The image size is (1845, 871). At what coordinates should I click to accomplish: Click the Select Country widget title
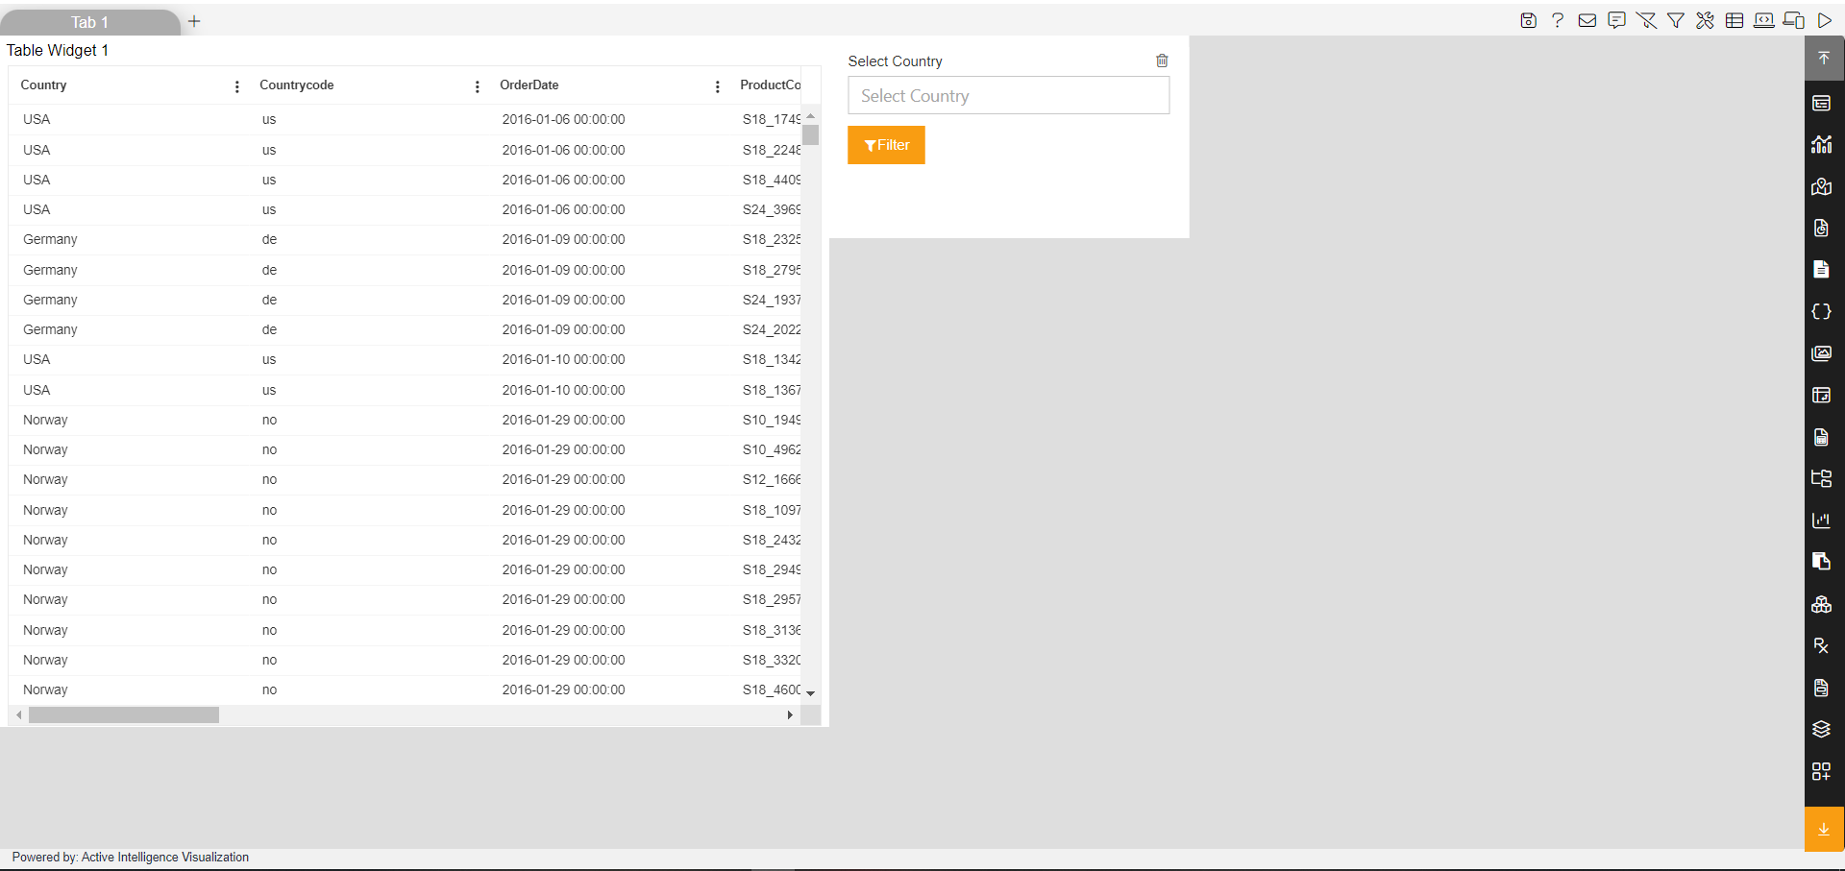[895, 60]
